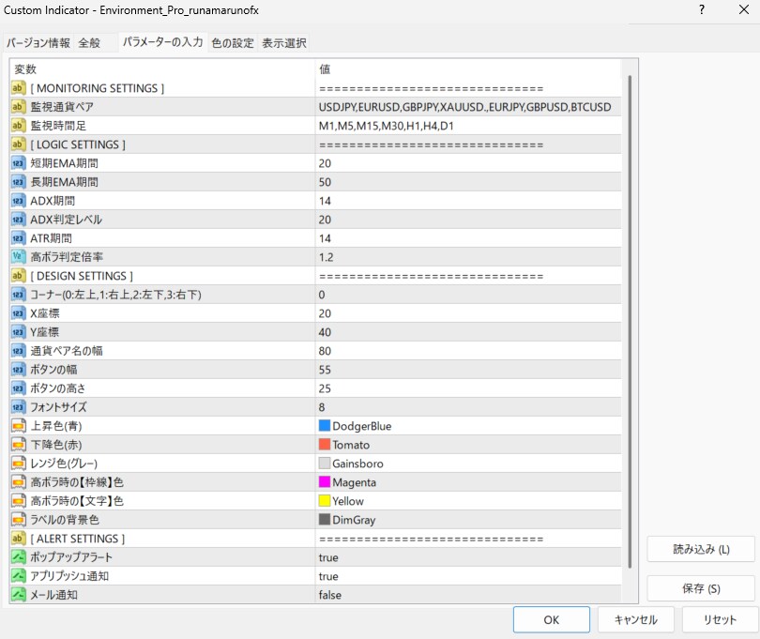Open DimGray color dropdown for ラベルの背景色
760x639 pixels.
pos(468,520)
